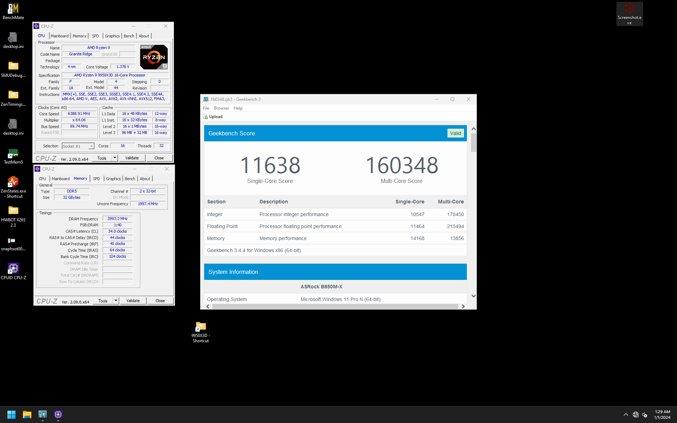Show hidden tray icons chevron
The height and width of the screenshot is (423, 677).
coord(626,415)
